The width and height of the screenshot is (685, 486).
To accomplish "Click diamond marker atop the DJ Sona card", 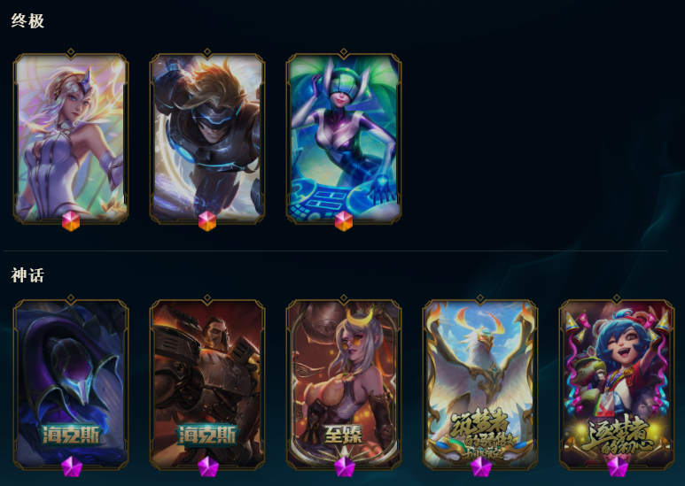I will [x=344, y=52].
